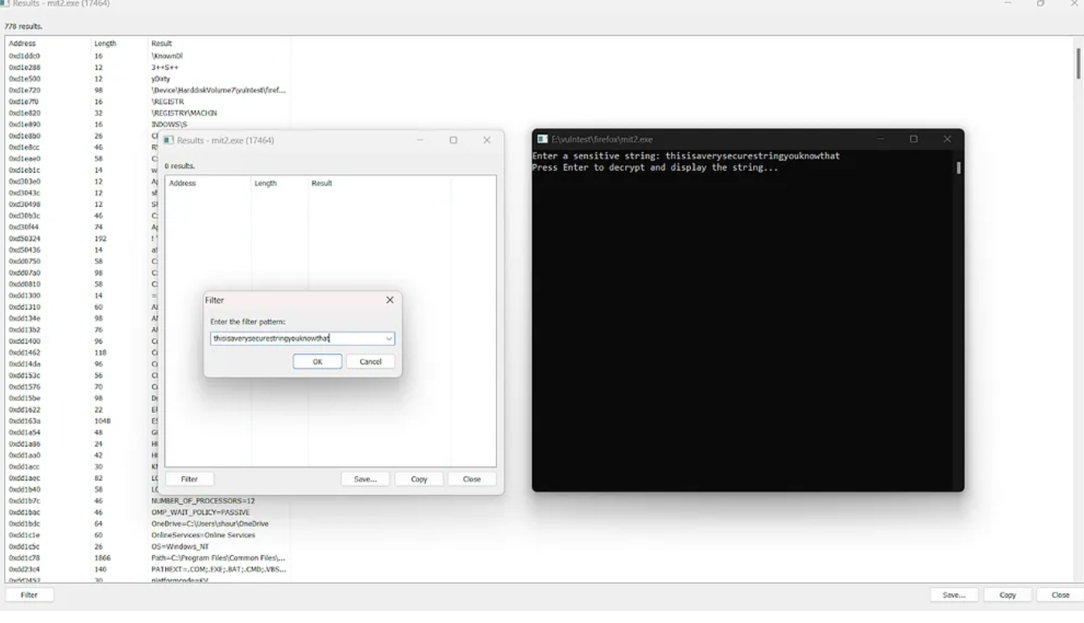The image size is (1084, 623).
Task: Click Copy in the inner Results window
Action: (x=419, y=479)
